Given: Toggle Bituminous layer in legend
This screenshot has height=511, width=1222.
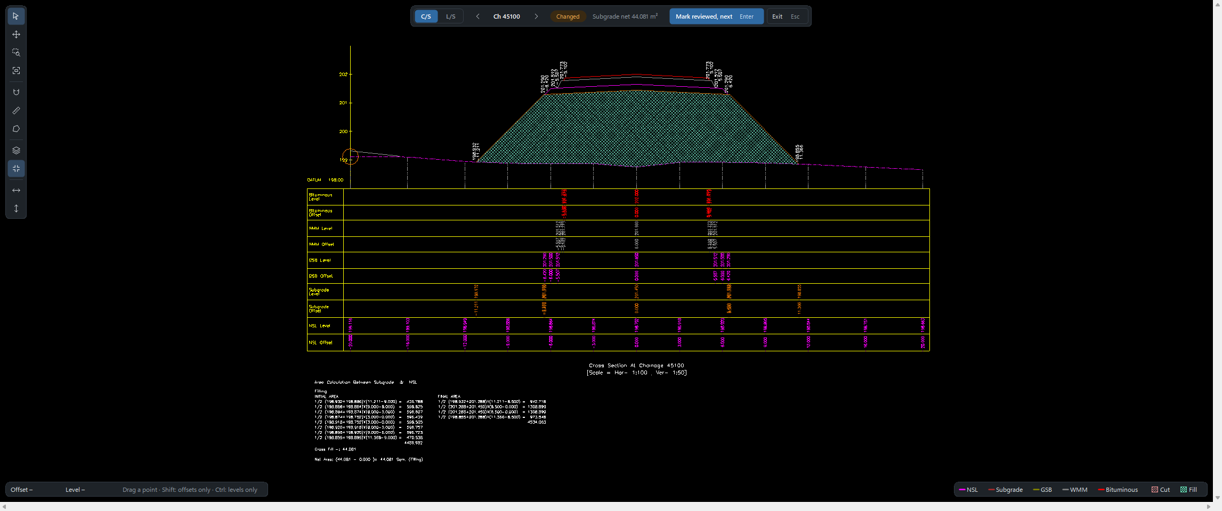Looking at the screenshot, I should click(x=1118, y=490).
